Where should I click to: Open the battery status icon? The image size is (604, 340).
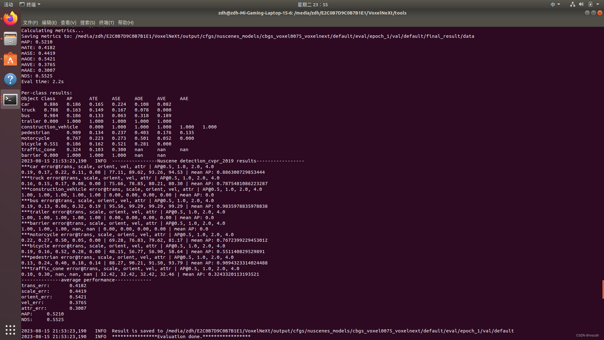point(590,4)
